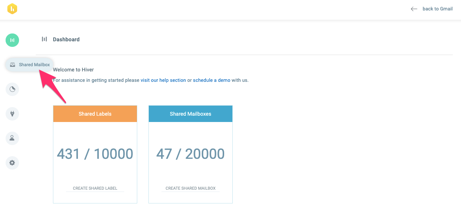Open the Dashboard sidebar icon
The image size is (461, 212).
tap(12, 40)
